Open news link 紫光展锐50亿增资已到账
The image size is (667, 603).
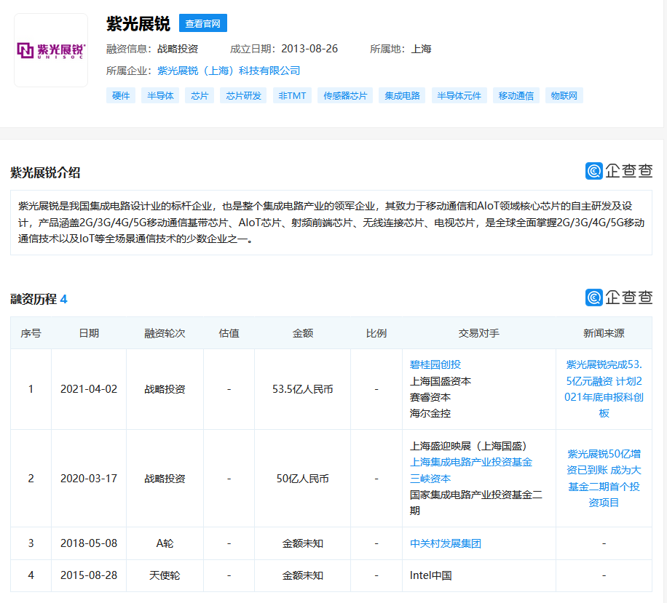(x=604, y=479)
